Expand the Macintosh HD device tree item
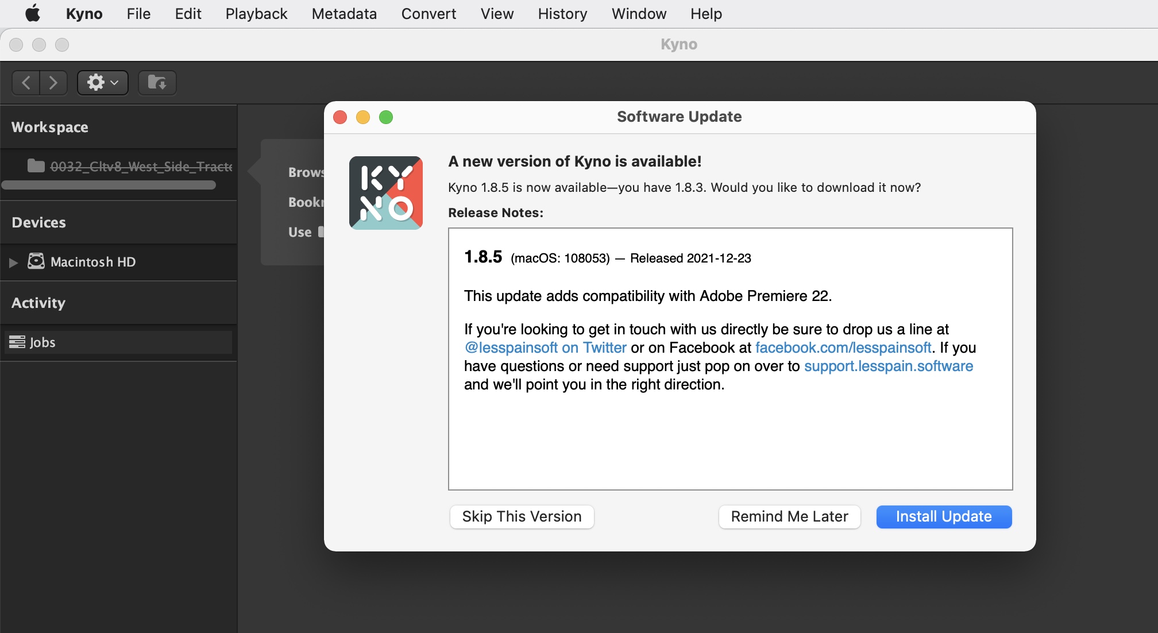The height and width of the screenshot is (633, 1158). pyautogui.click(x=14, y=261)
